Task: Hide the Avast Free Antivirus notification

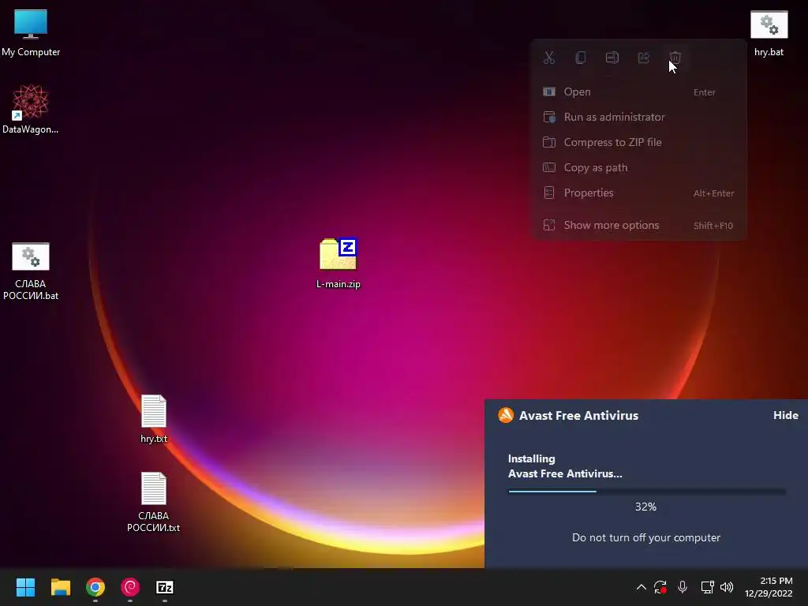Action: (785, 415)
